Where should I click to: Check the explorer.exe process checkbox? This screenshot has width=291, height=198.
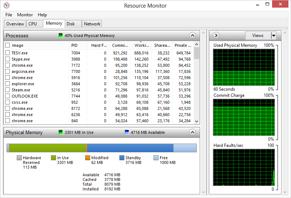click(x=7, y=84)
